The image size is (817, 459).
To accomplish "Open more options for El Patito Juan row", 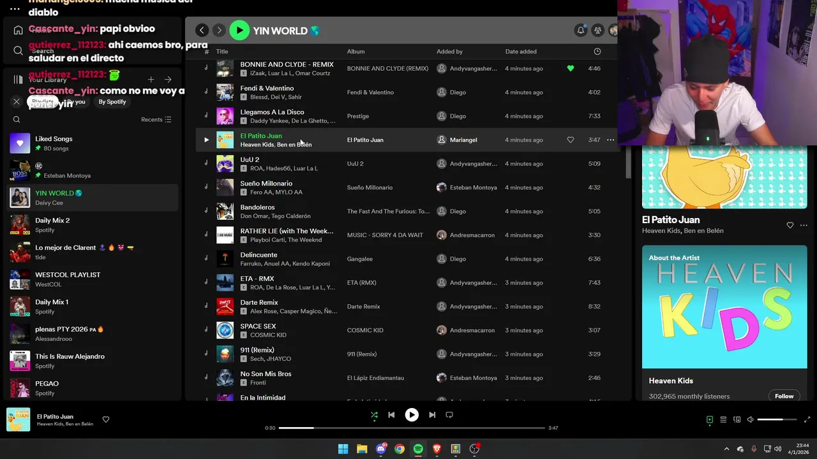I will point(611,140).
